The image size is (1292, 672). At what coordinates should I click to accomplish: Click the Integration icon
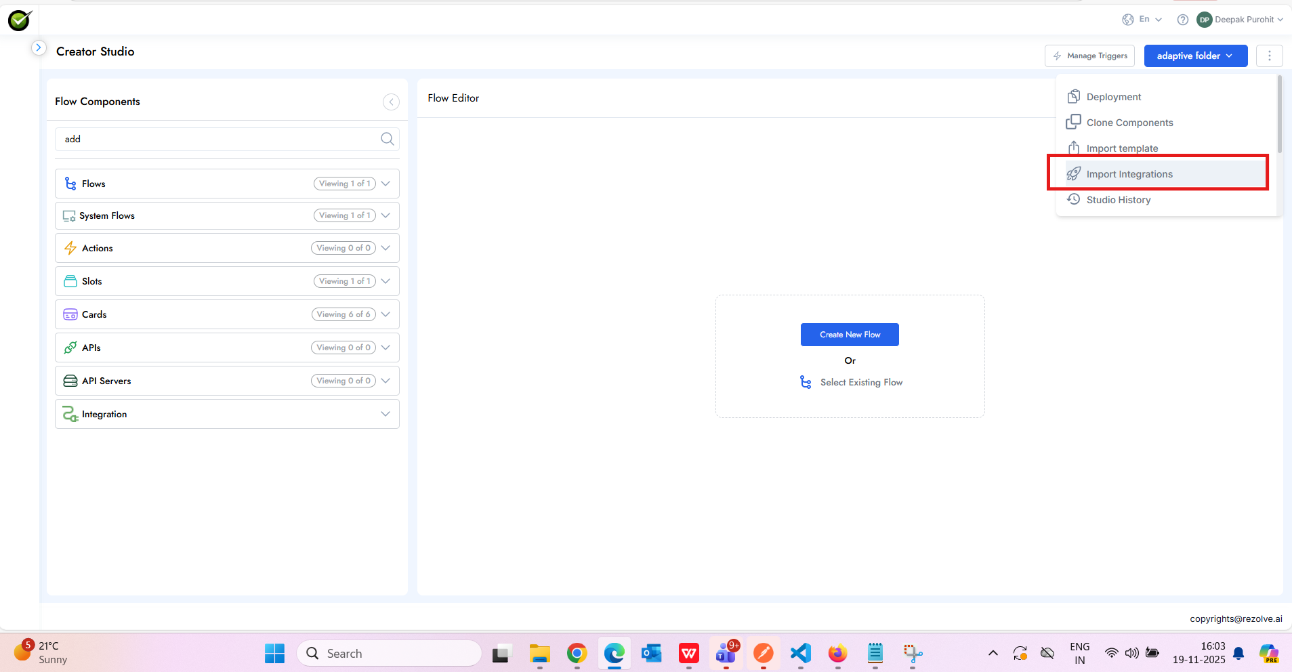click(70, 414)
